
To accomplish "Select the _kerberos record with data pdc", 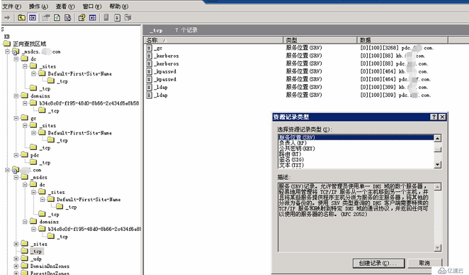I will [166, 64].
